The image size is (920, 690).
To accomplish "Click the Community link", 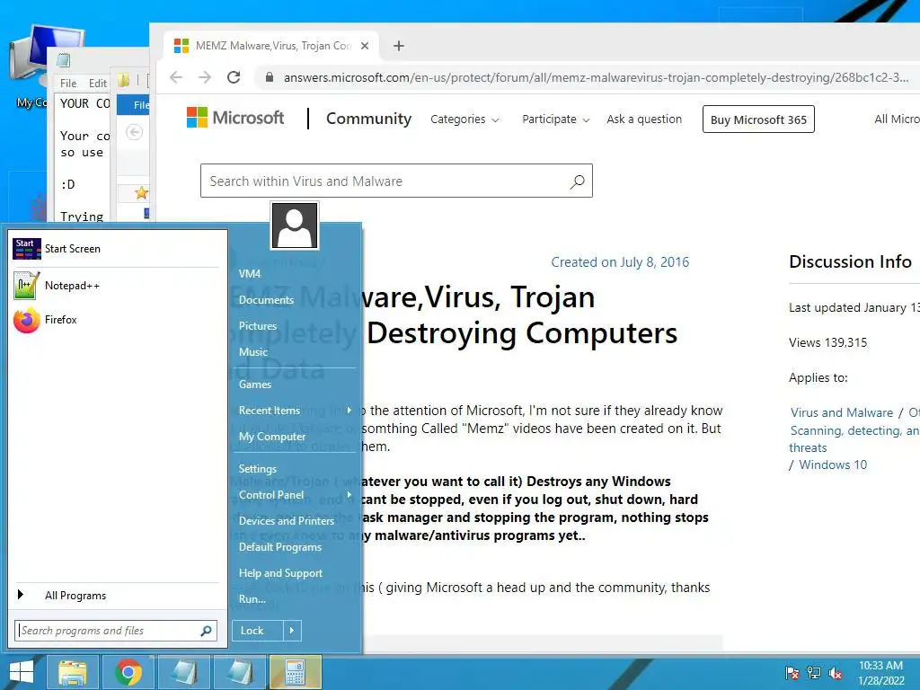I will pos(369,119).
